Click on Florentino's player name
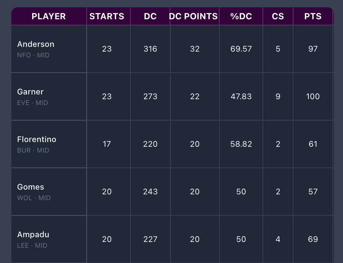This screenshot has width=343, height=263. tap(37, 139)
